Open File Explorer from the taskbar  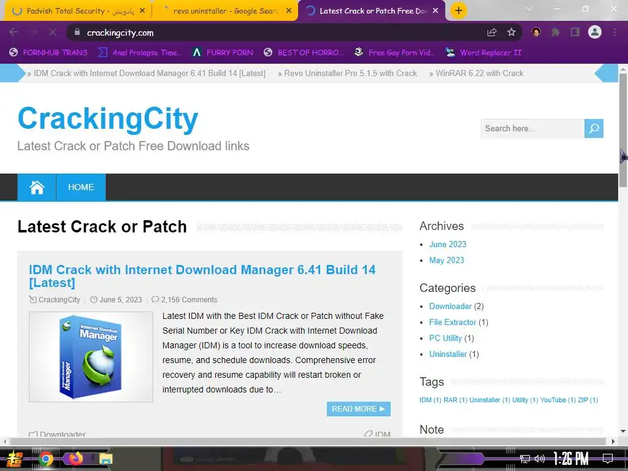[x=105, y=459]
